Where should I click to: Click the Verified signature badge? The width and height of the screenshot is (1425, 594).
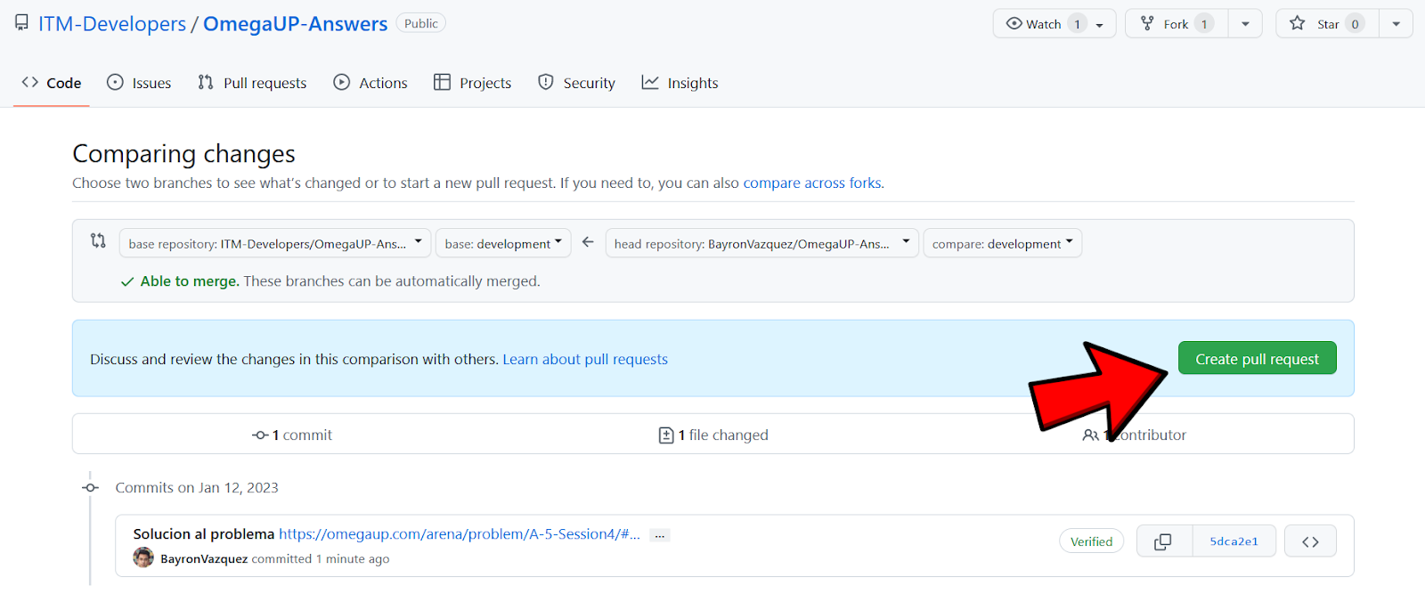tap(1091, 541)
